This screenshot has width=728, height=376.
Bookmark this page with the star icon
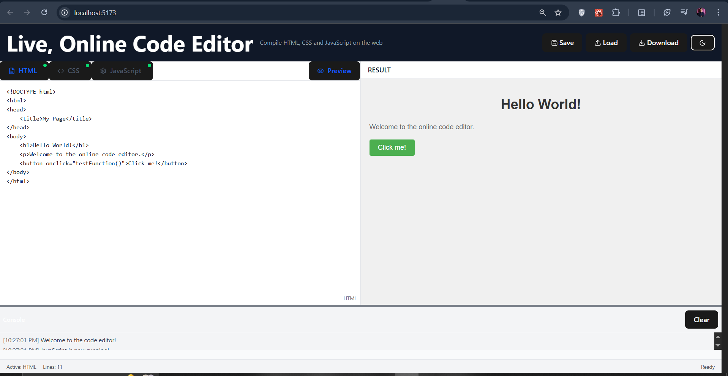558,13
